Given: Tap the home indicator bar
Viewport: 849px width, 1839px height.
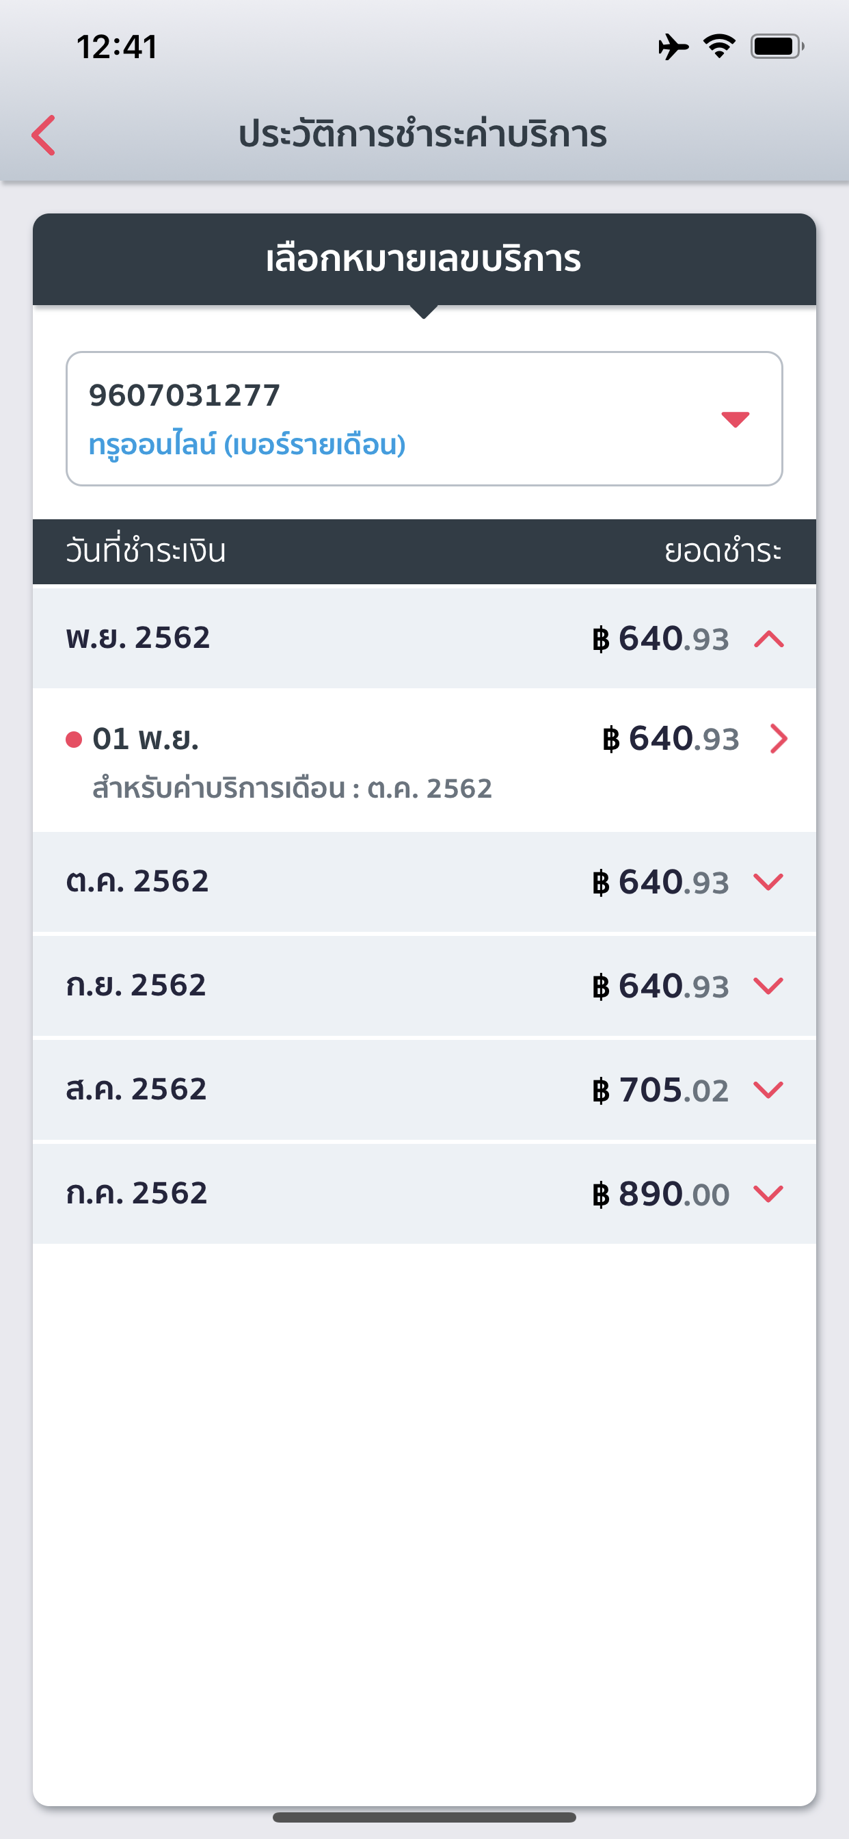Looking at the screenshot, I should tap(424, 1817).
